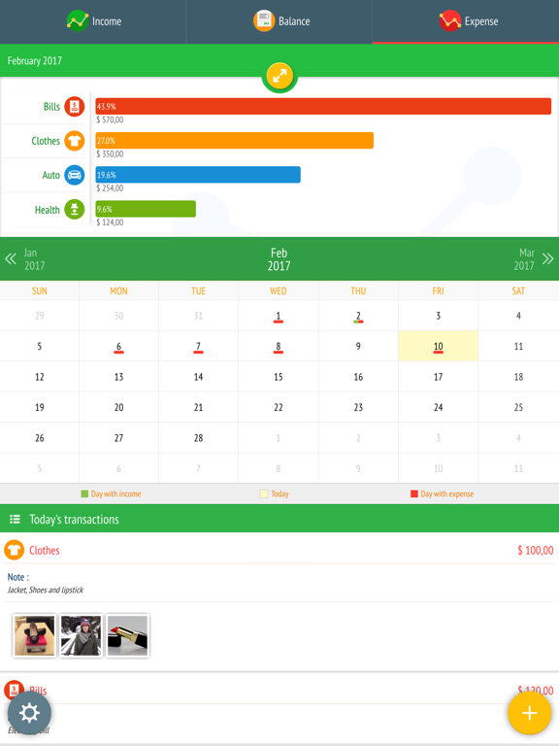
Task: Select February 6 on calendar
Action: (118, 347)
